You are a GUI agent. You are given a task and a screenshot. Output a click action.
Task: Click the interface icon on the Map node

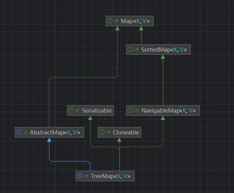point(110,21)
